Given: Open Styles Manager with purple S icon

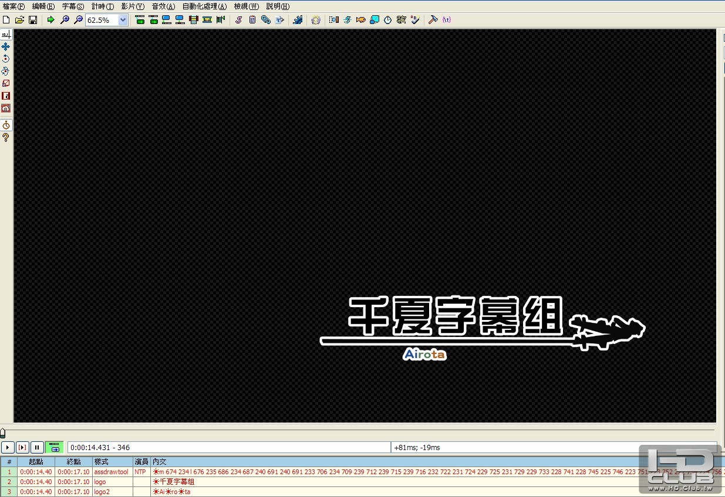Looking at the screenshot, I should click(x=238, y=20).
